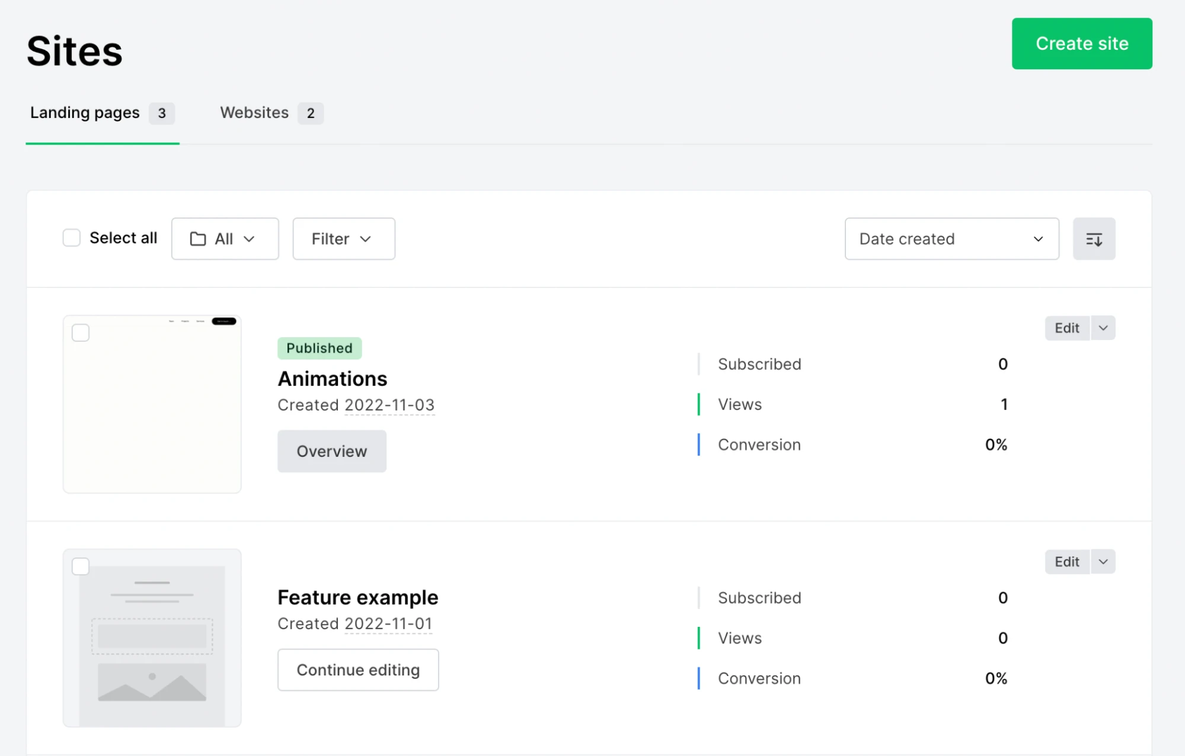This screenshot has width=1185, height=756.
Task: Tick the Feature example page checkbox
Action: (x=81, y=566)
